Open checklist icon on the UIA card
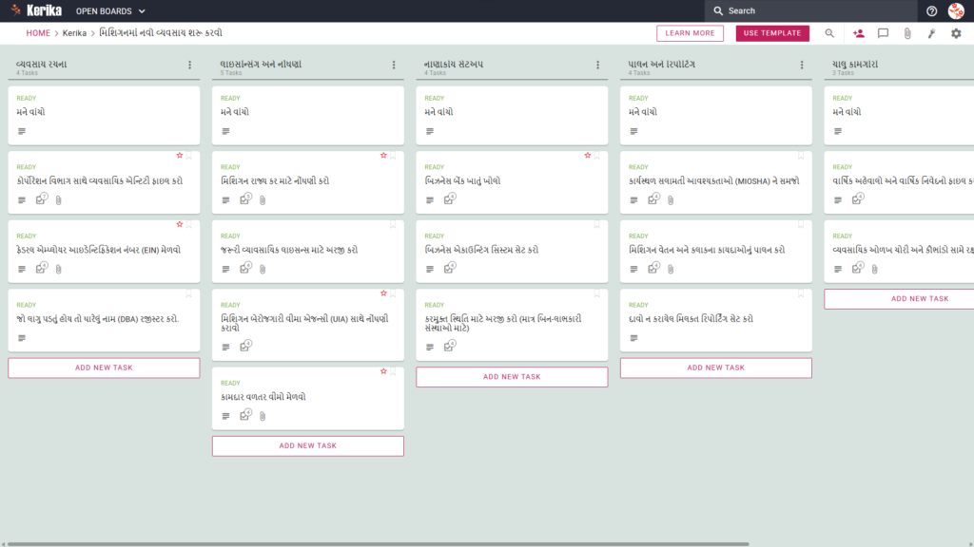Viewport: 974px width, 547px height. coord(245,346)
